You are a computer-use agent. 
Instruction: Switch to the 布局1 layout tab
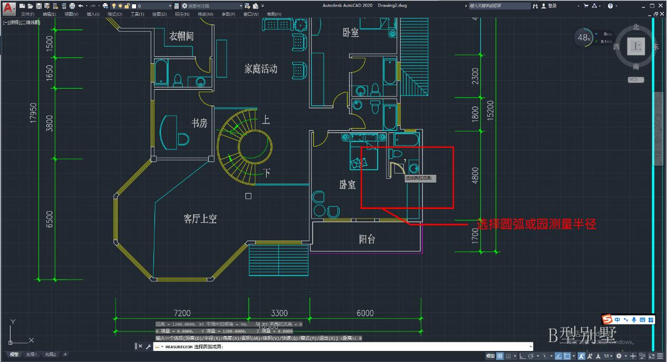31,355
